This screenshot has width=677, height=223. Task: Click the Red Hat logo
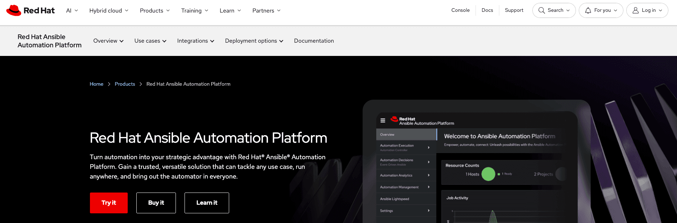(x=31, y=10)
